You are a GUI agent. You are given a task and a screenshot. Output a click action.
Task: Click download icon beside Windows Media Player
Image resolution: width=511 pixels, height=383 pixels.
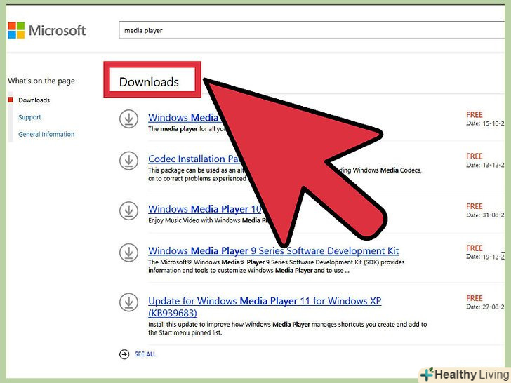point(128,119)
